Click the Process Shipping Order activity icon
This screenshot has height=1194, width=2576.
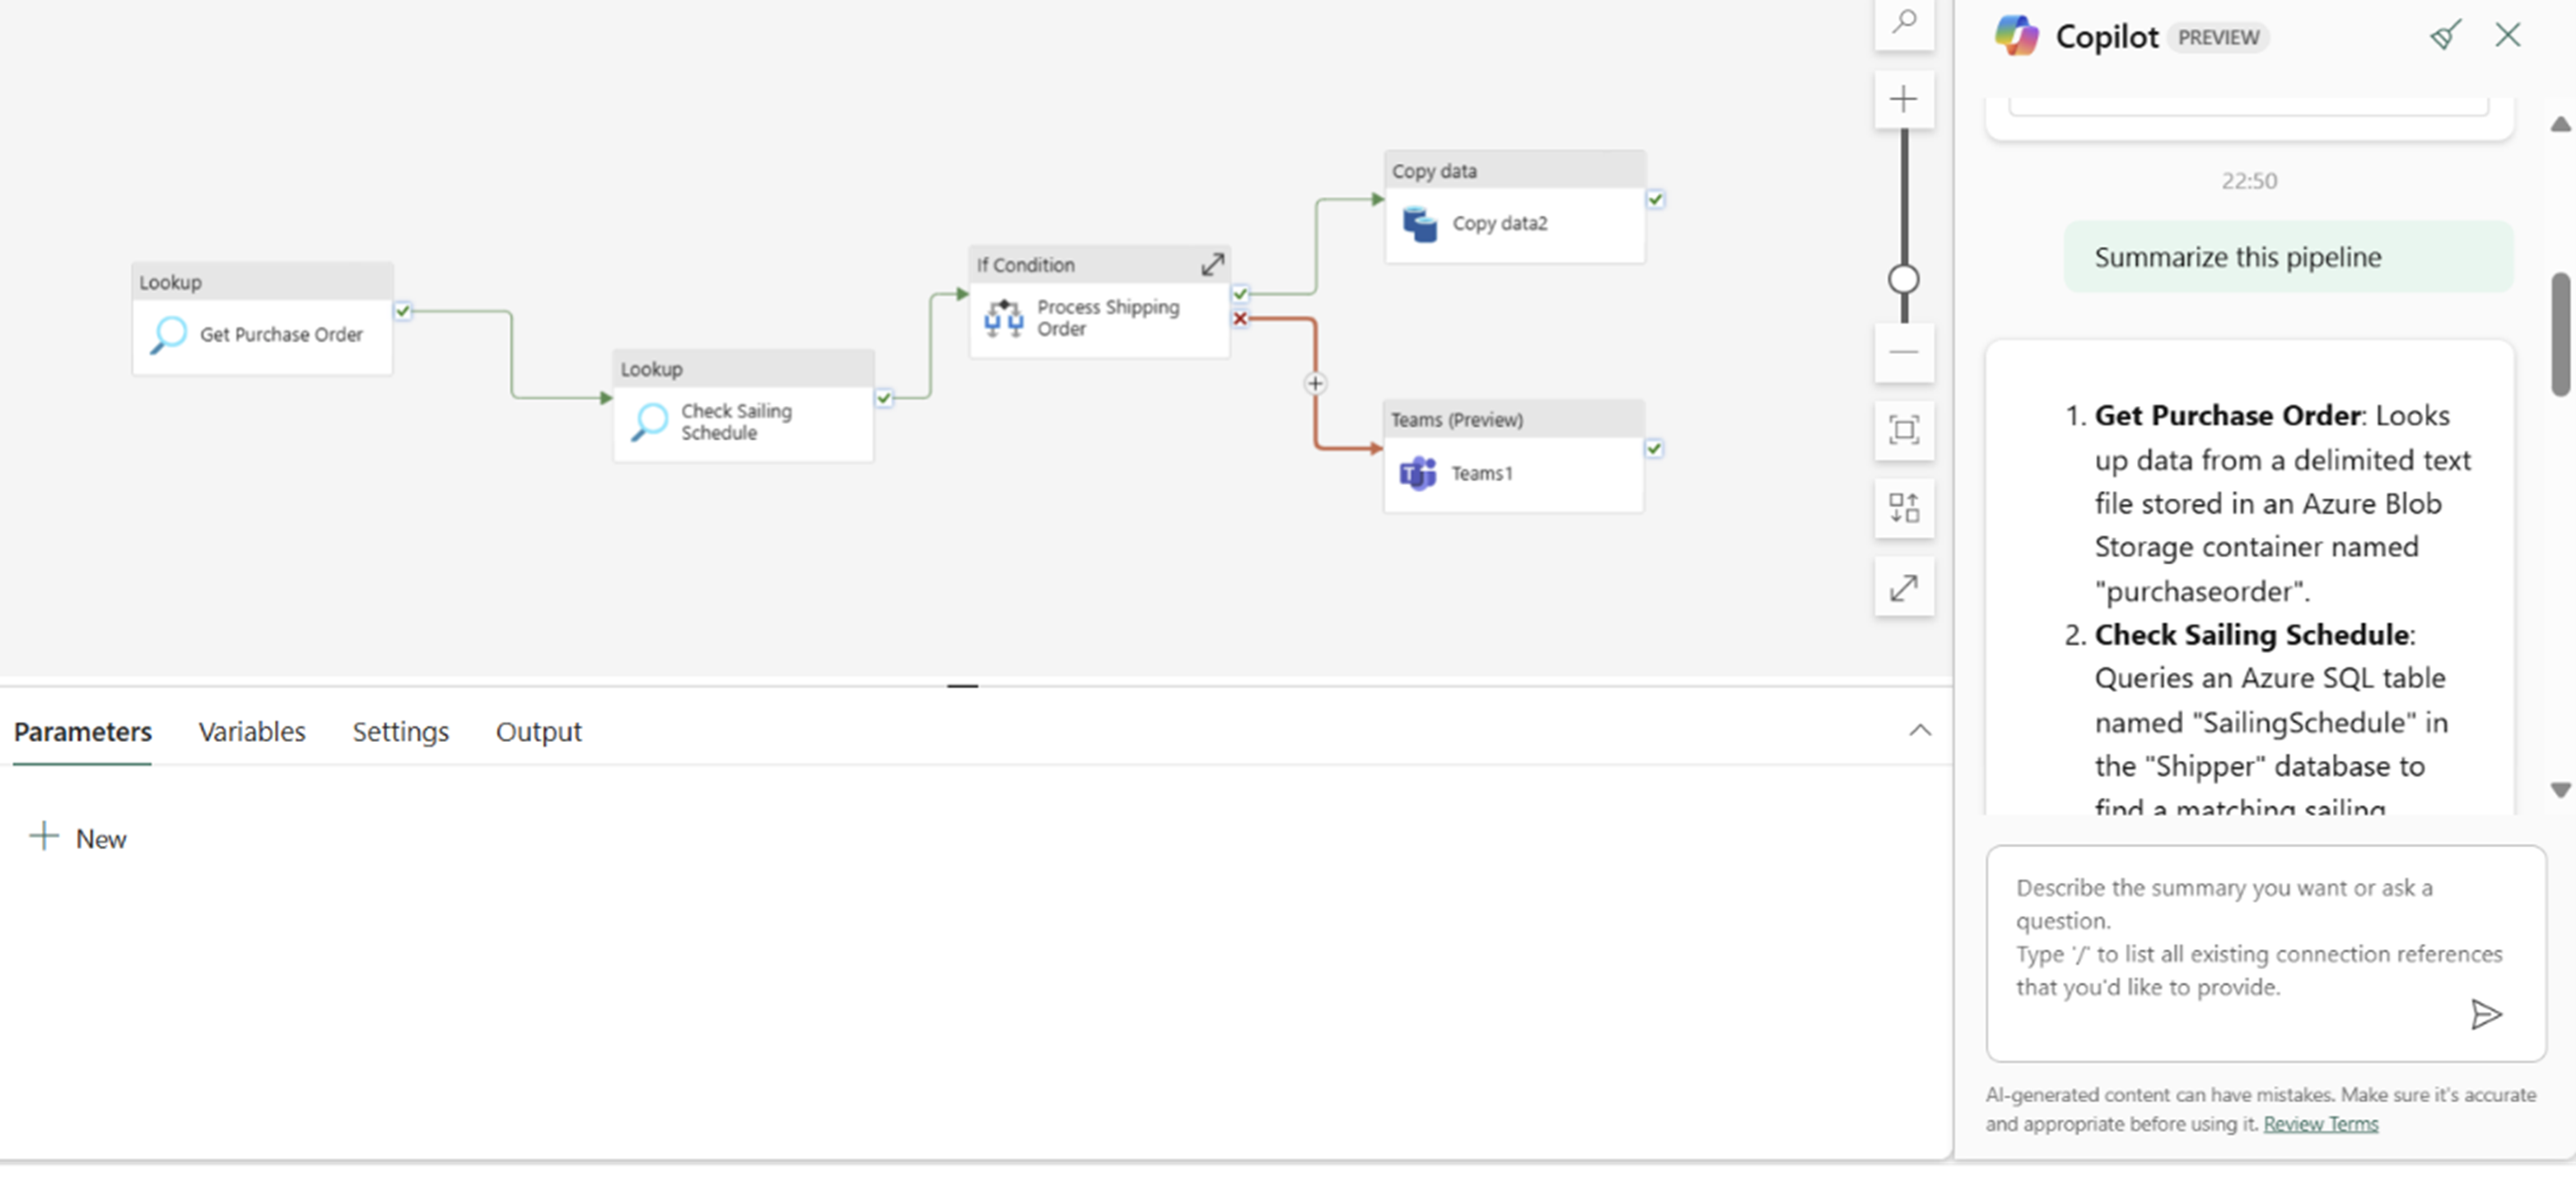pos(1001,315)
